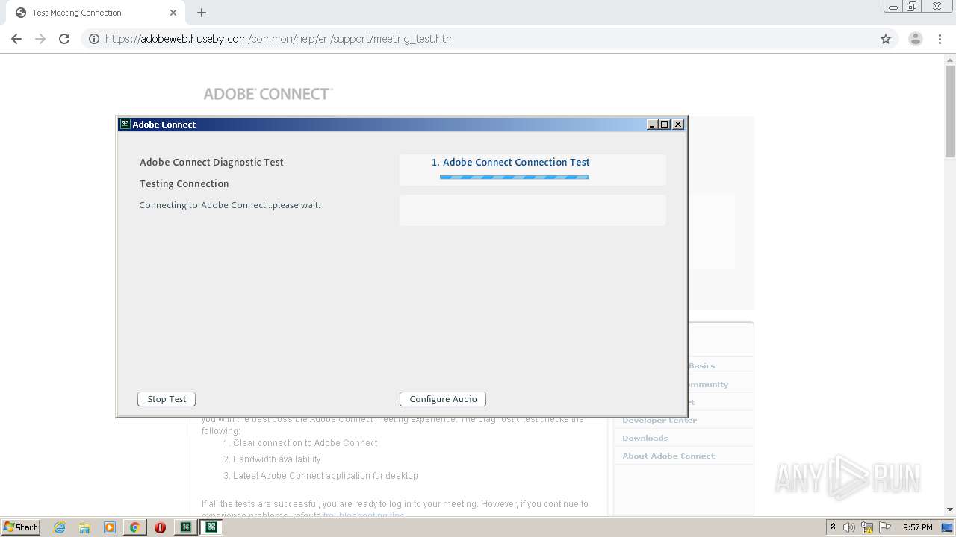Close the Adobe Connect dialog window
Screen dimensions: 956x537
coord(678,125)
